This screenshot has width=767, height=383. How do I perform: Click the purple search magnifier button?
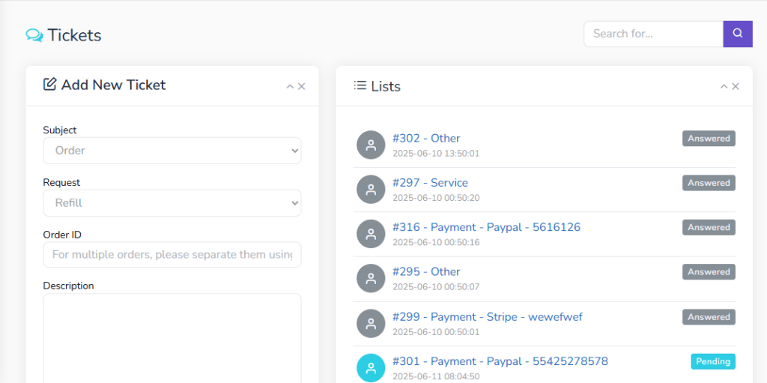pyautogui.click(x=737, y=34)
